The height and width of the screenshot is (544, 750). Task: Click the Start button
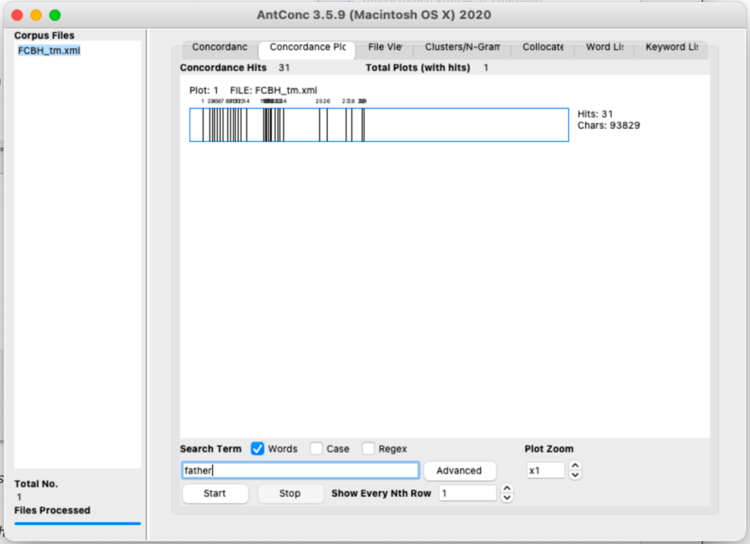point(215,493)
